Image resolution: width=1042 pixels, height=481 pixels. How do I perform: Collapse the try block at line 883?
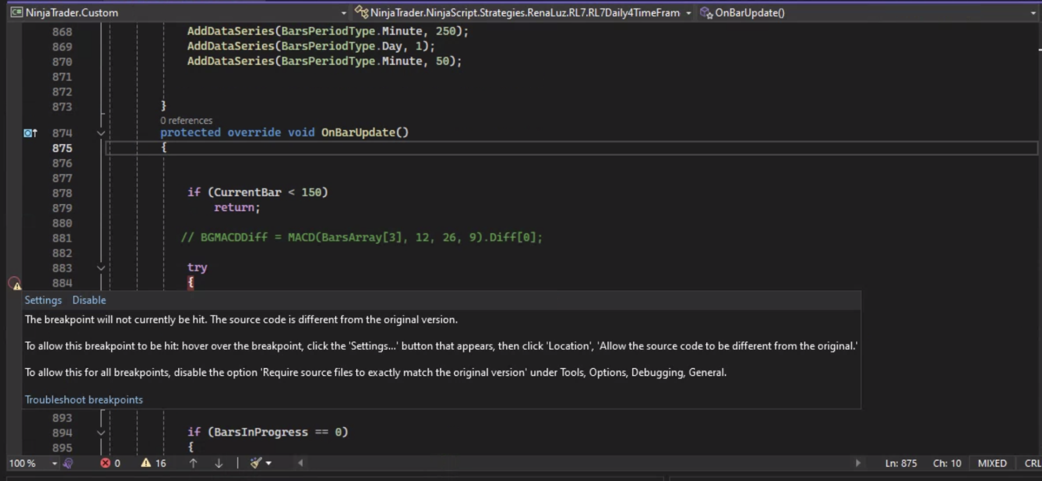(101, 268)
